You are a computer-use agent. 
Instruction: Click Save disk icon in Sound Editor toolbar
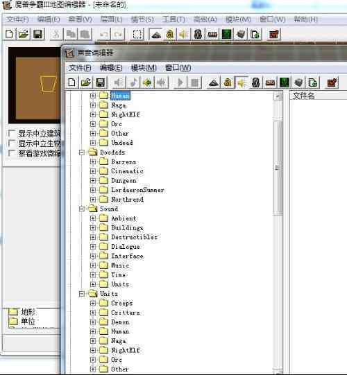(100, 82)
